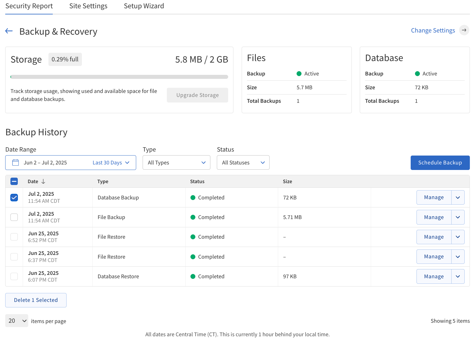This screenshot has height=343, width=476.
Task: Go back using the left arrow icon
Action: click(x=9, y=31)
